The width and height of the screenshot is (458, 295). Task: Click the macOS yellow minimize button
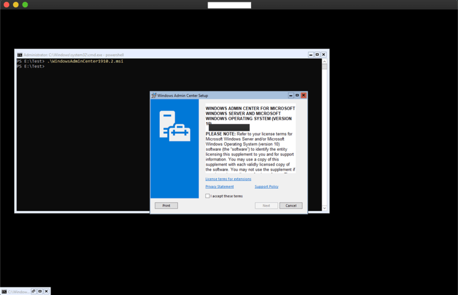click(x=16, y=5)
